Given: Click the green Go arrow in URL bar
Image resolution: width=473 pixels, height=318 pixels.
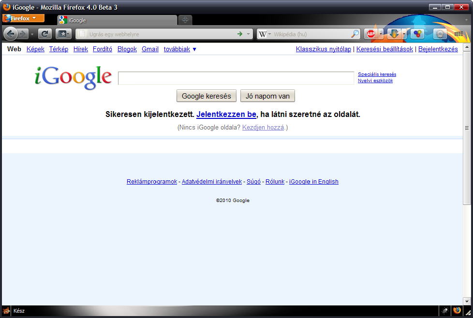Looking at the screenshot, I should [240, 34].
